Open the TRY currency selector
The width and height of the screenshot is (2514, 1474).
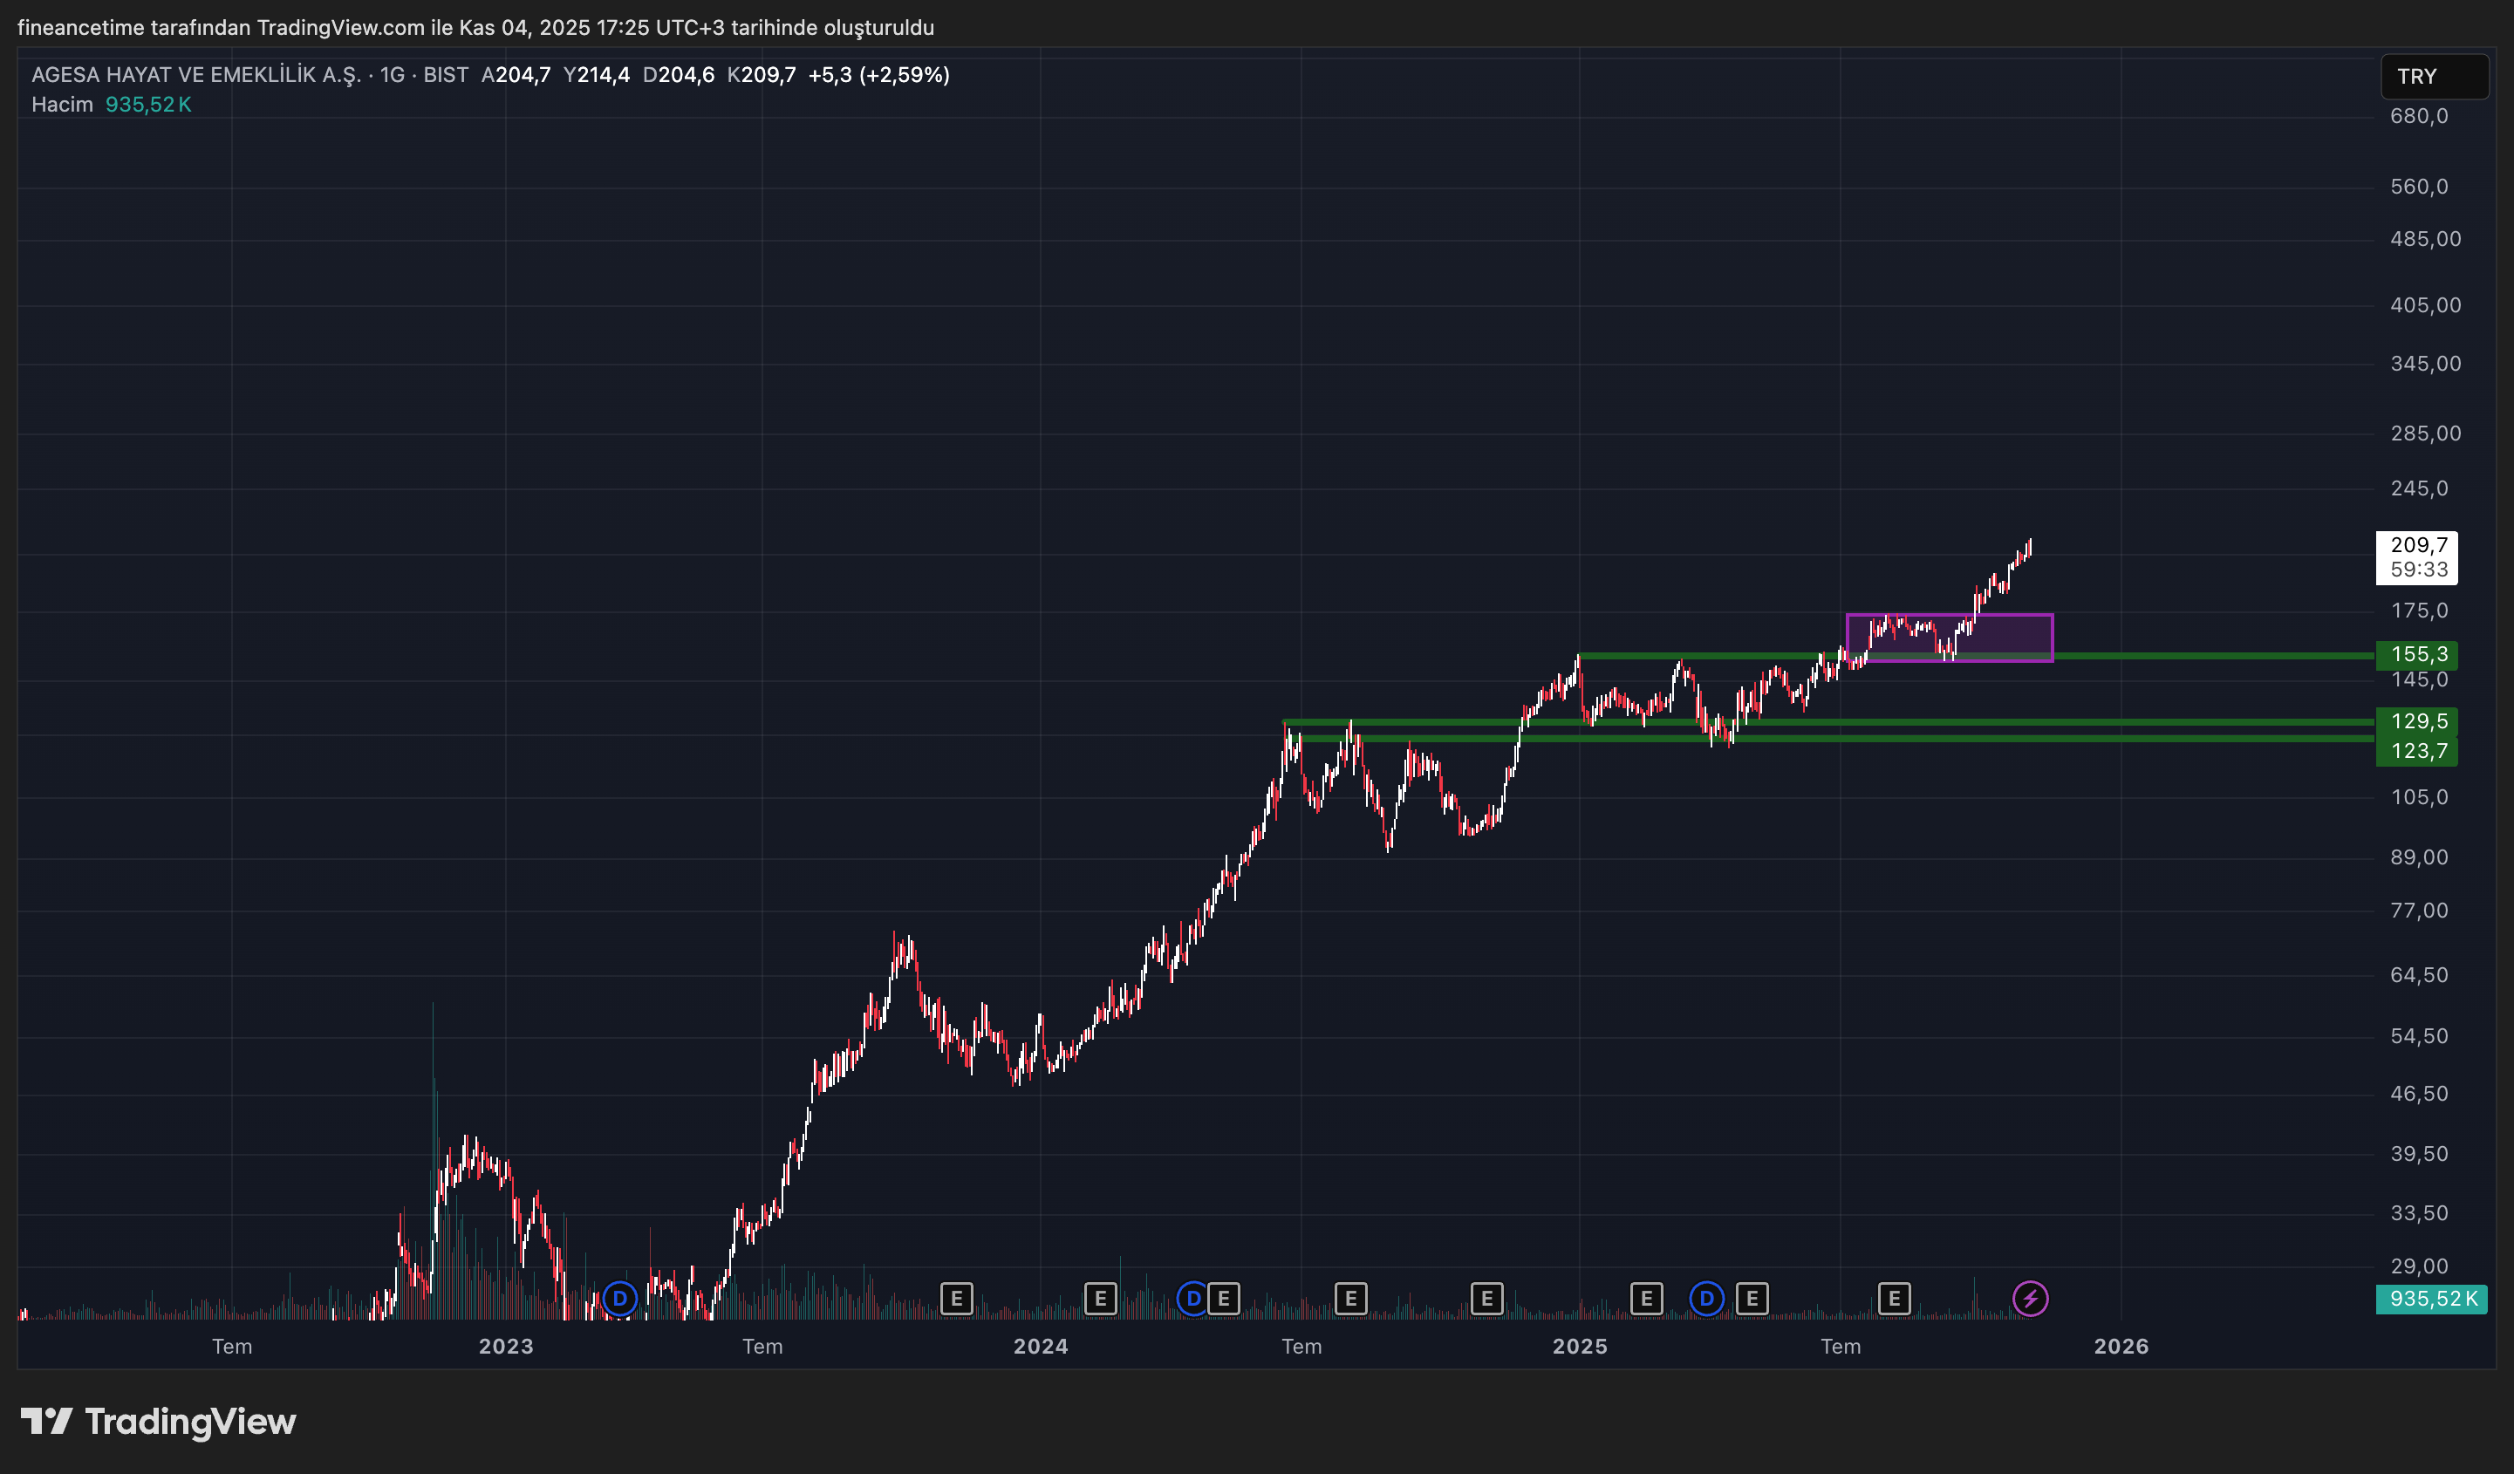tap(2433, 77)
